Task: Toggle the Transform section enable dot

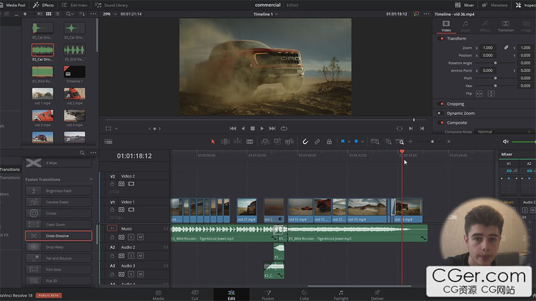Action: (x=442, y=38)
